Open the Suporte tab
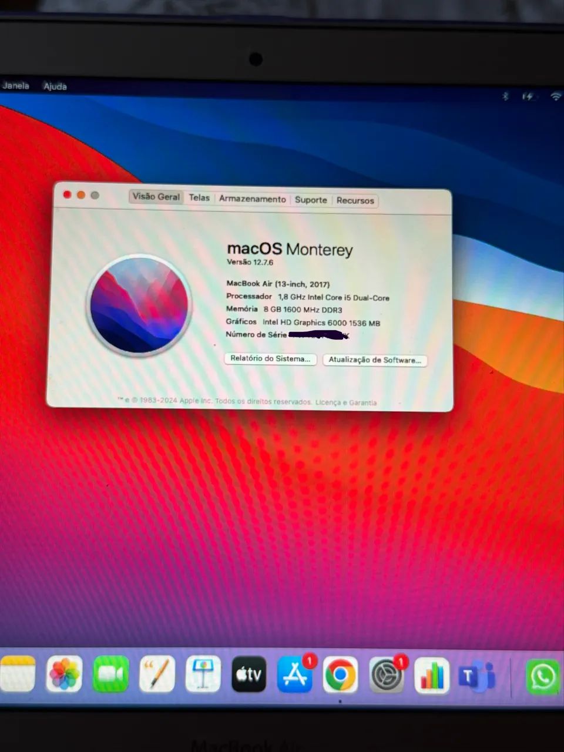Image resolution: width=564 pixels, height=752 pixels. point(311,200)
